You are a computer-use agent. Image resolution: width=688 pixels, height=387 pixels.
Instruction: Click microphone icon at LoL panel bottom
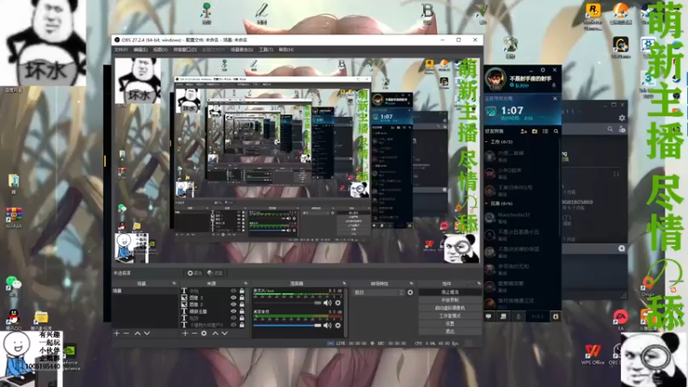[x=519, y=316]
